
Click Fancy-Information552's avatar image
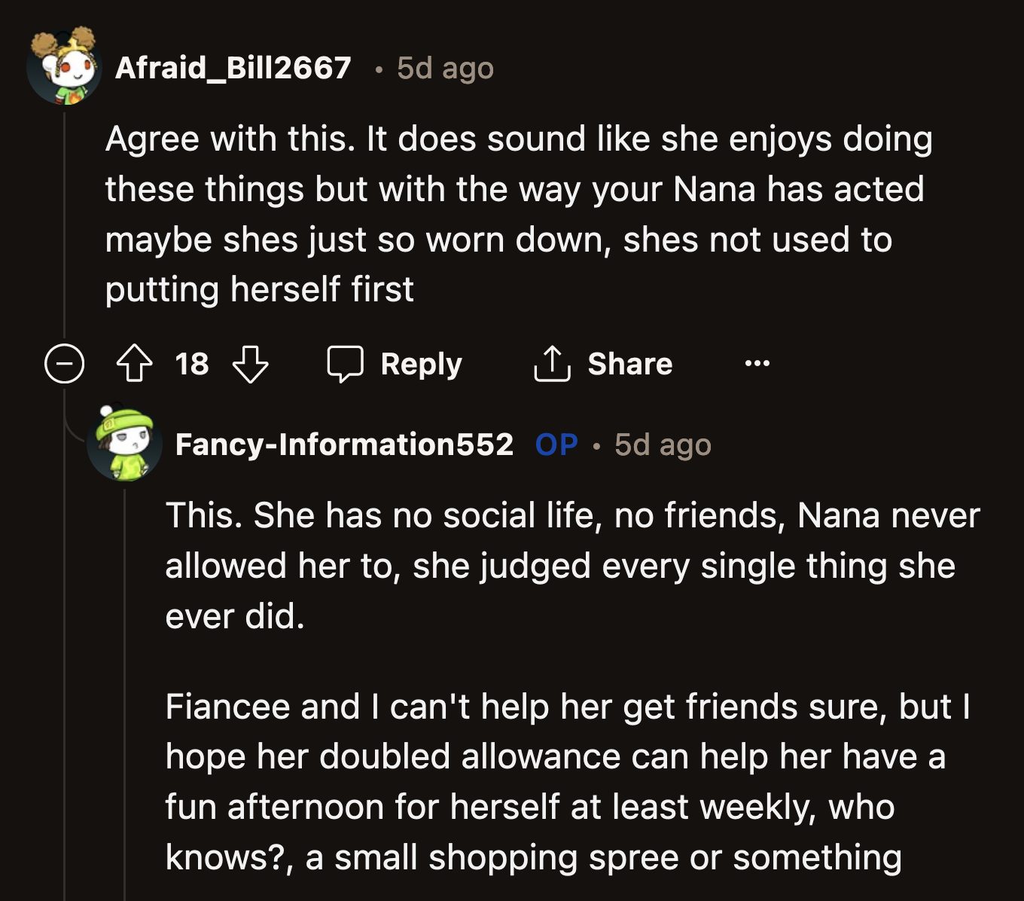click(x=125, y=444)
